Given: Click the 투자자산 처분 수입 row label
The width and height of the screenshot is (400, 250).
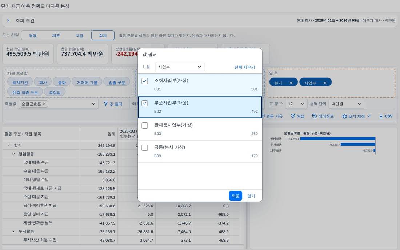Looking at the screenshot, I should tap(40, 240).
